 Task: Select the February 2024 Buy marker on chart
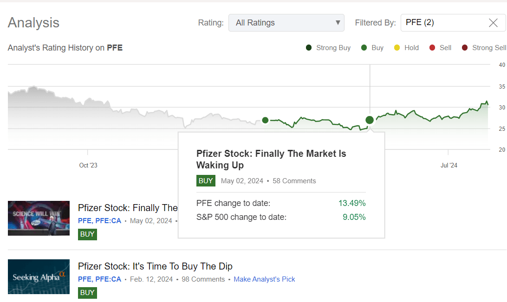(x=265, y=120)
